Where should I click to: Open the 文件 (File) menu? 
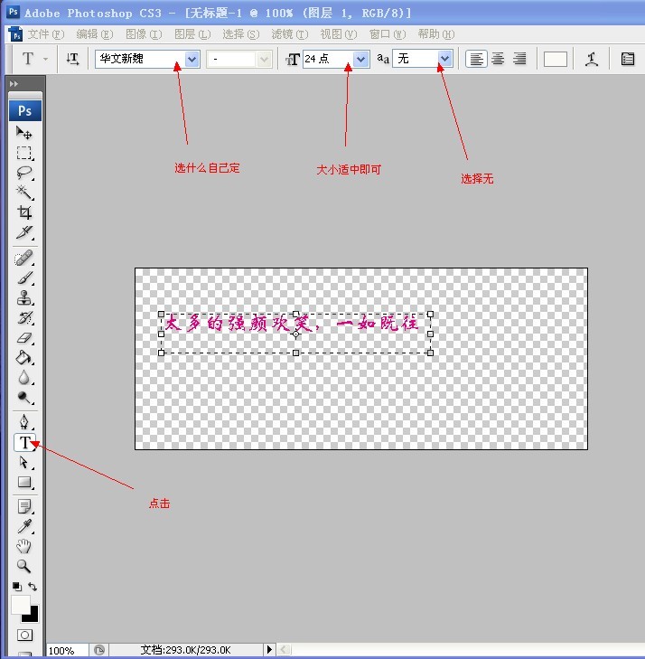pos(46,34)
